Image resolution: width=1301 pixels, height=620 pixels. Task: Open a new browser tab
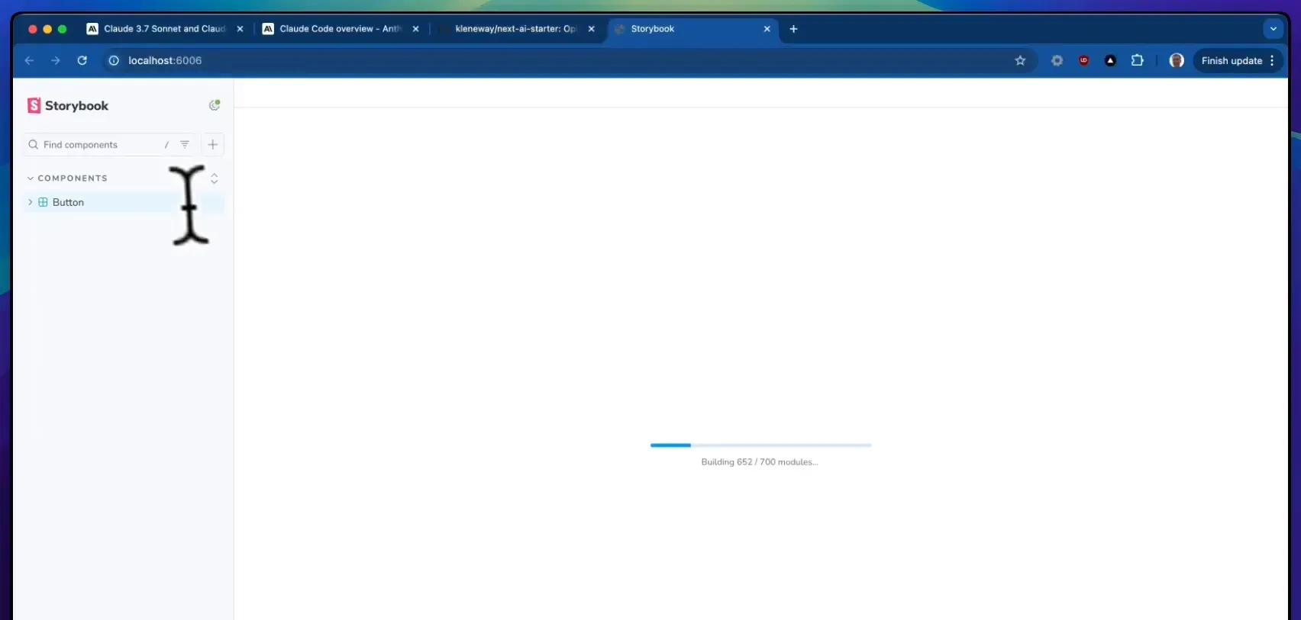[x=794, y=29]
